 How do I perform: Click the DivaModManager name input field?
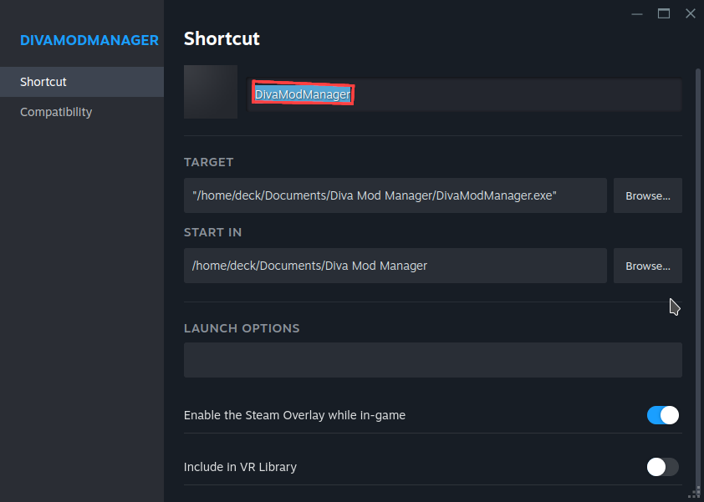point(464,94)
